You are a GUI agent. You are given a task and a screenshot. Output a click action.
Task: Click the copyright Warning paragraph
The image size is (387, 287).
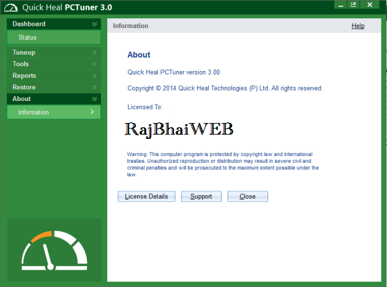coord(223,164)
